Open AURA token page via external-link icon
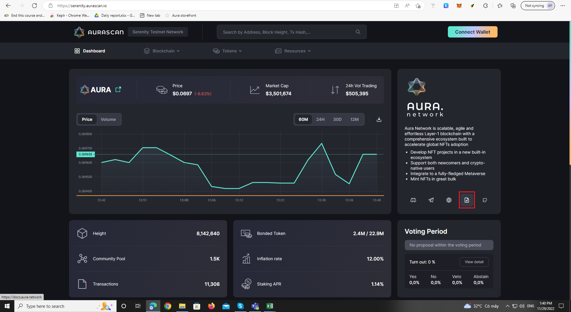 (x=118, y=89)
